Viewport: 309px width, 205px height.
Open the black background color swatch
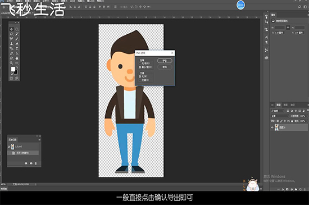(x=16, y=72)
